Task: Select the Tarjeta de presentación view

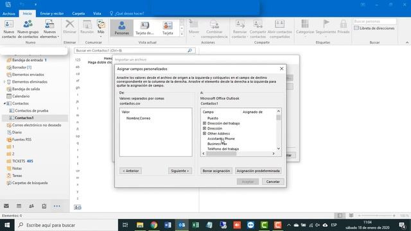Action: pyautogui.click(x=144, y=28)
